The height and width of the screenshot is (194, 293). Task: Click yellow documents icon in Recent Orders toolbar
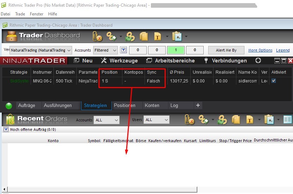[x=236, y=120]
